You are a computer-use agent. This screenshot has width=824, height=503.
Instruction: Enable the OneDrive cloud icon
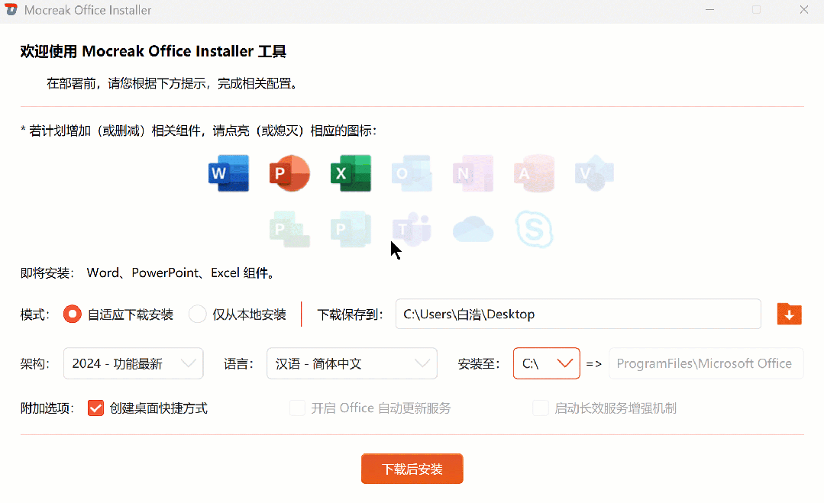coord(473,229)
